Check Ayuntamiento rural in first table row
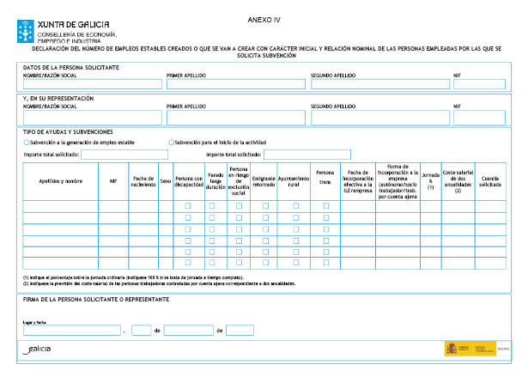Viewport: 528px width, 377px height. [296, 205]
